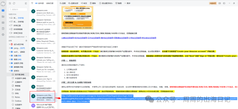This screenshot has width=238, height=109.
Task: Open the contacts section in left rail
Action: (x=3, y=28)
